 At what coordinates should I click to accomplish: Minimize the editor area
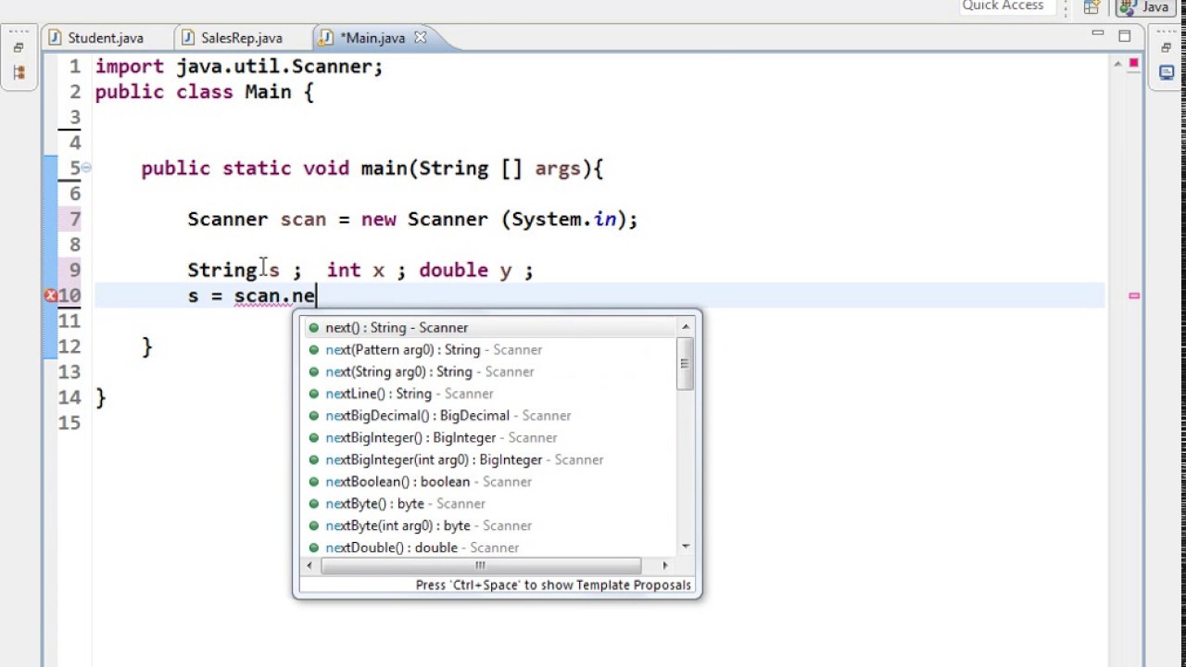[x=1098, y=34]
